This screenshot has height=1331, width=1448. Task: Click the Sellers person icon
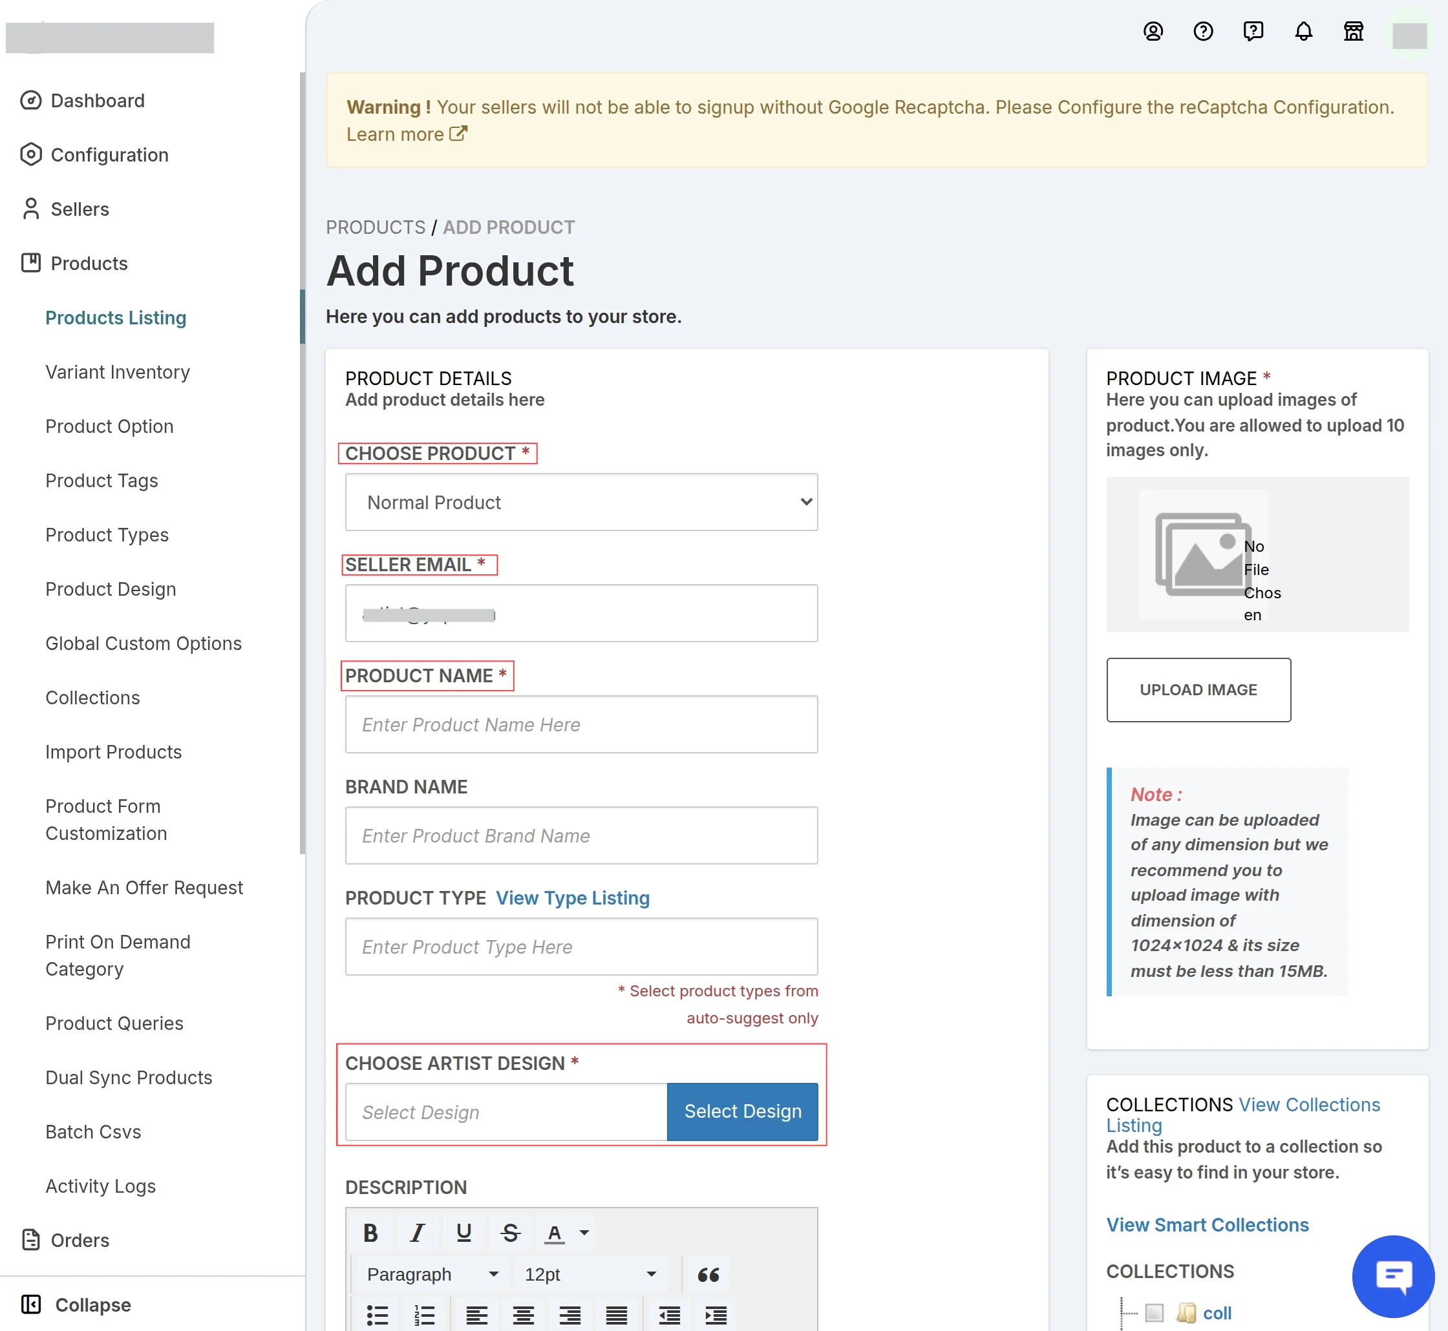click(31, 209)
